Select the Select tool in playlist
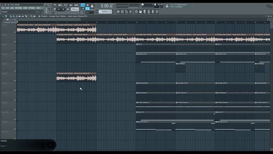273x154 pixels. tap(29, 16)
